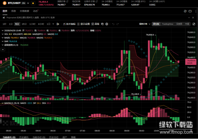Switch to the 图表 tab

(x=5, y=11)
